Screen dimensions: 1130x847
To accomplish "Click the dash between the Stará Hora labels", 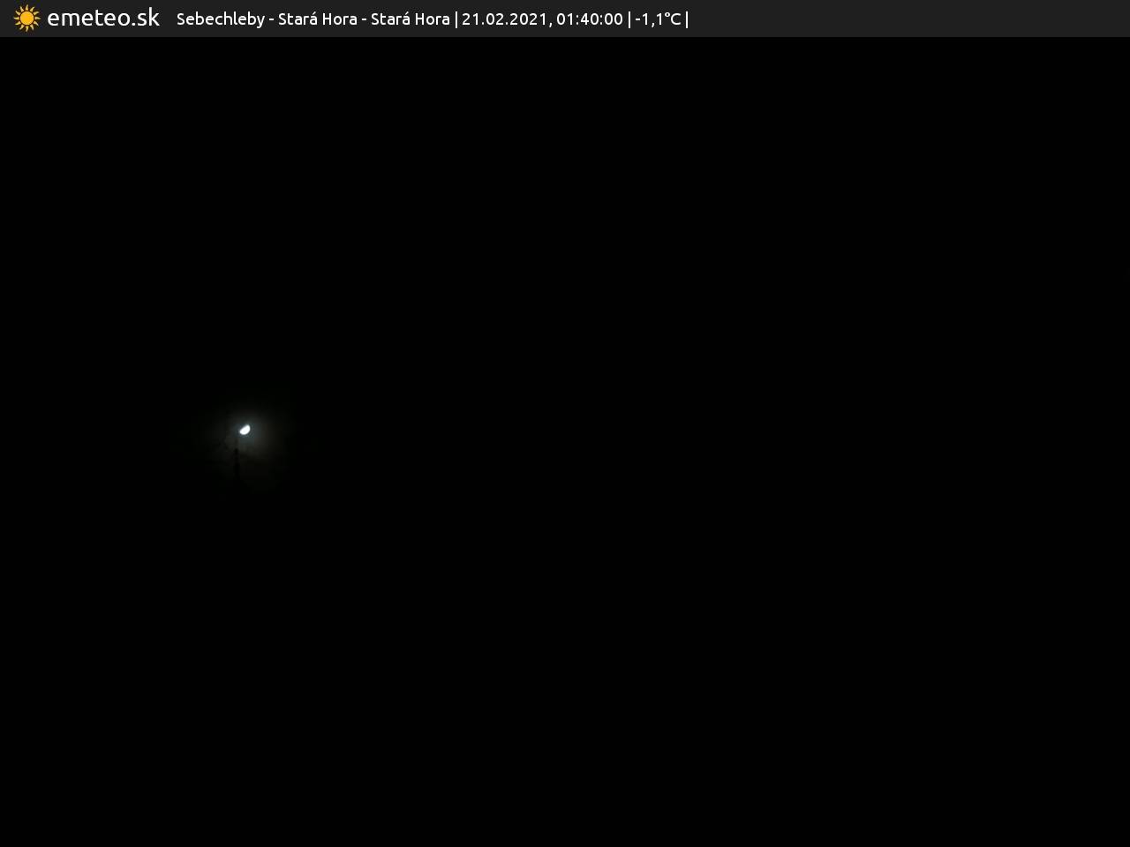I will click(x=364, y=19).
